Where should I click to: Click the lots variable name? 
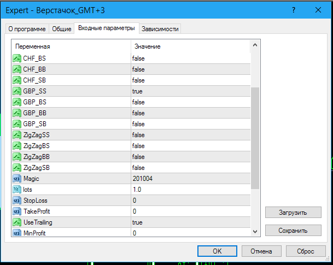(27, 190)
